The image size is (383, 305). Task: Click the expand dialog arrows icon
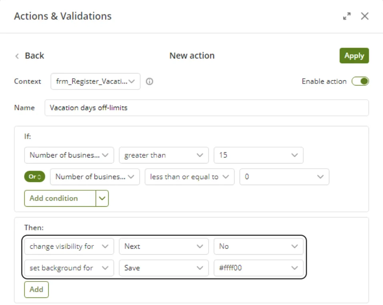pyautogui.click(x=347, y=16)
